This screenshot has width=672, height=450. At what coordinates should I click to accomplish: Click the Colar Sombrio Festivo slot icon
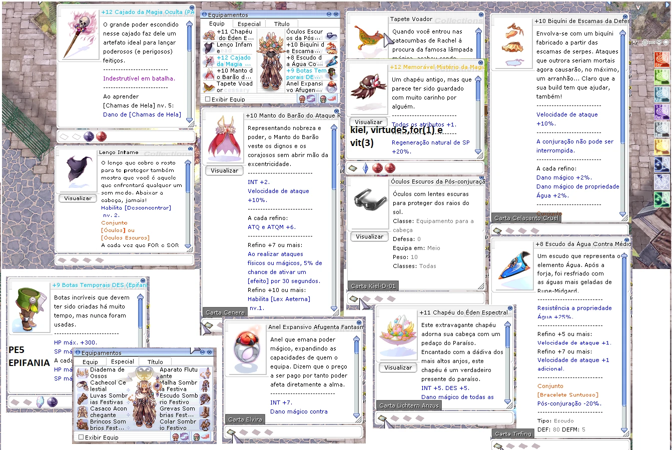205,425
